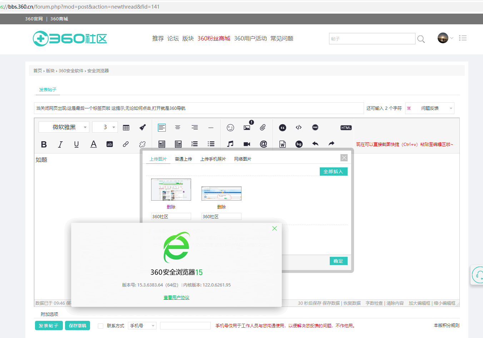Image resolution: width=483 pixels, height=338 pixels.
Task: Open the user avatar menu
Action: tap(443, 38)
